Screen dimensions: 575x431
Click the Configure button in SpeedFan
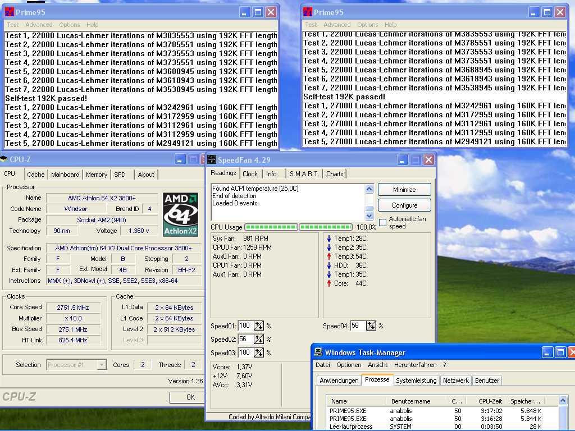pyautogui.click(x=404, y=205)
